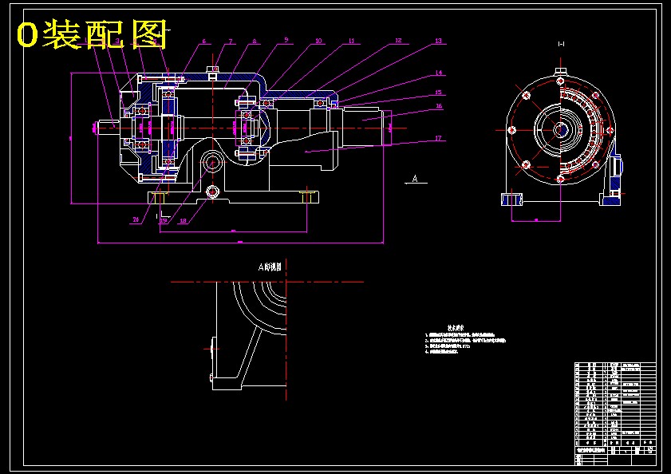The height and width of the screenshot is (474, 671).
Task: Select part callout number 19
Action: pos(164,221)
